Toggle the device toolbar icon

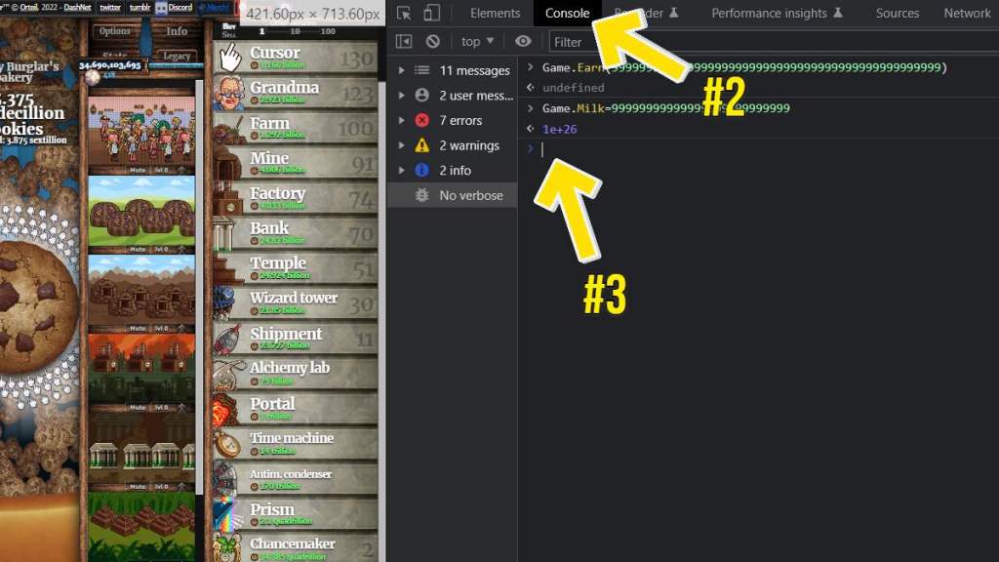(431, 13)
